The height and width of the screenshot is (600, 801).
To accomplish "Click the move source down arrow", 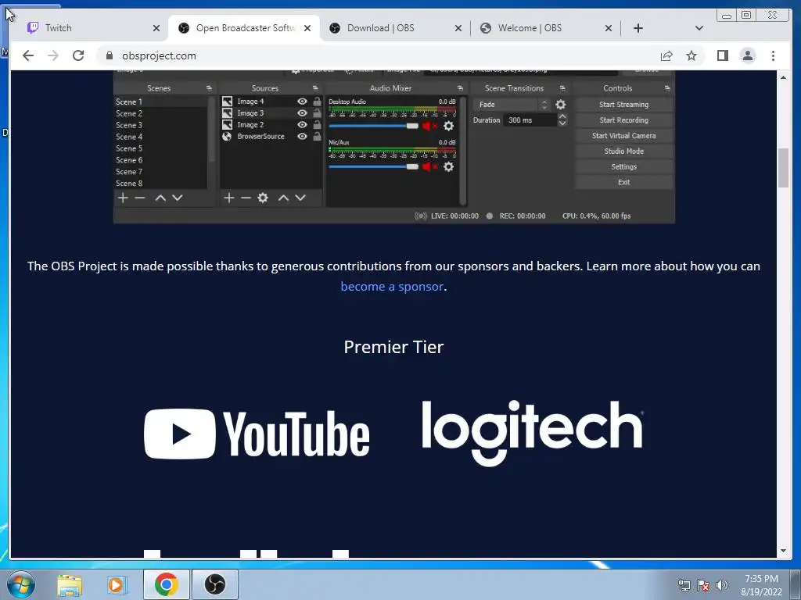I will click(300, 198).
